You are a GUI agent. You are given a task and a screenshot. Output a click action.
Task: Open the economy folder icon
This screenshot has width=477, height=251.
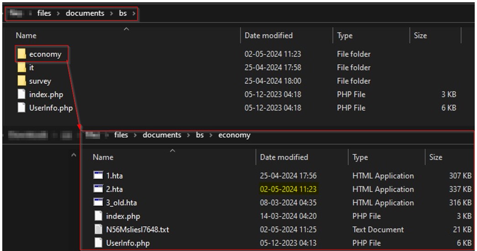(x=21, y=54)
